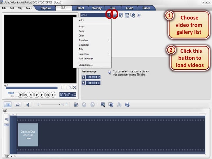Image resolution: width=212 pixels, height=159 pixels.
Task: Expand the library panel double-chevron
Action: (x=139, y=15)
